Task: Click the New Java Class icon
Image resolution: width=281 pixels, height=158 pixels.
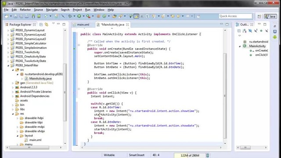Action: pos(104,16)
